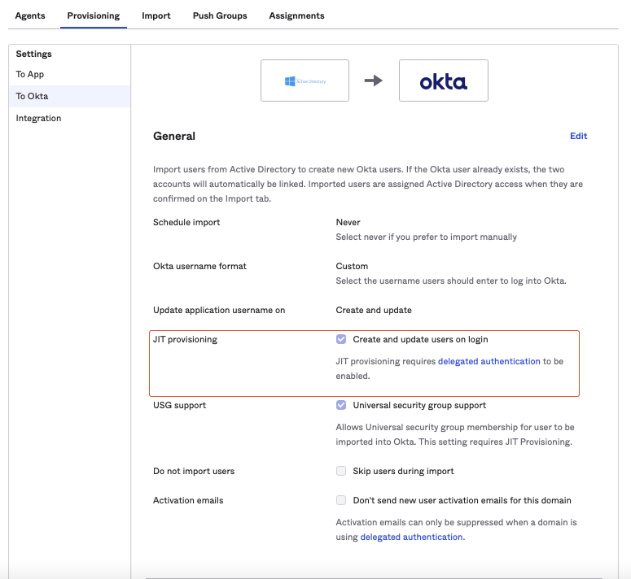
Task: Click the arrow between Active Directory and Okta
Action: point(374,81)
